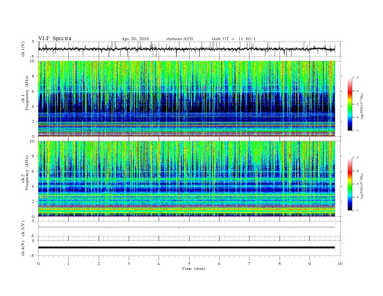Click the "10" tick ending the time axis
The image size is (383, 296).
click(x=340, y=264)
